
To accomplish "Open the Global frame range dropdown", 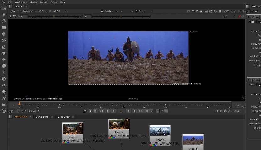I will click(34, 111).
